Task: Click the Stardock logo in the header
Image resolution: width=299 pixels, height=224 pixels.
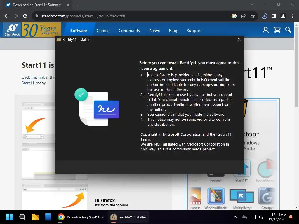Action: 12,30
